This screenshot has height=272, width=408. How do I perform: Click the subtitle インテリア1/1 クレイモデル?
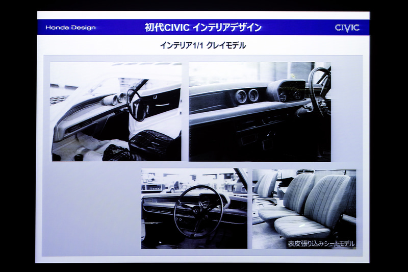[203, 45]
